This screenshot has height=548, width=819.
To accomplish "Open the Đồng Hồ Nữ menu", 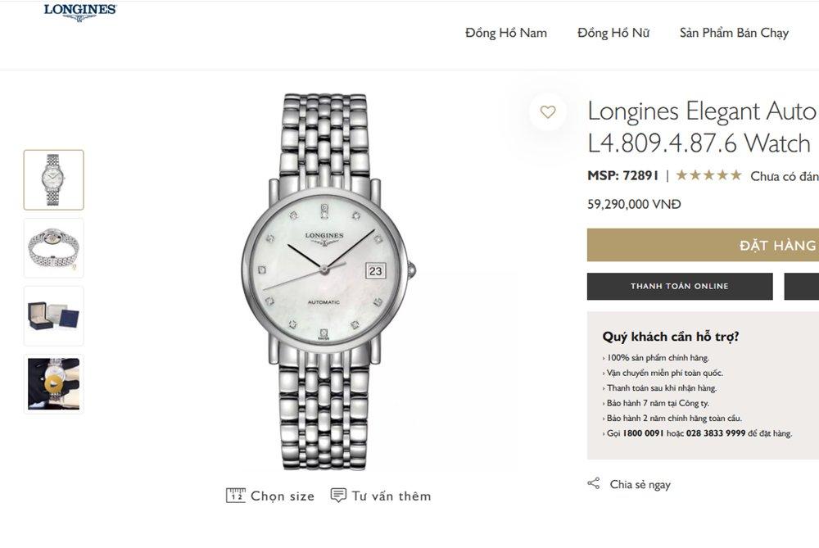I will click(613, 33).
